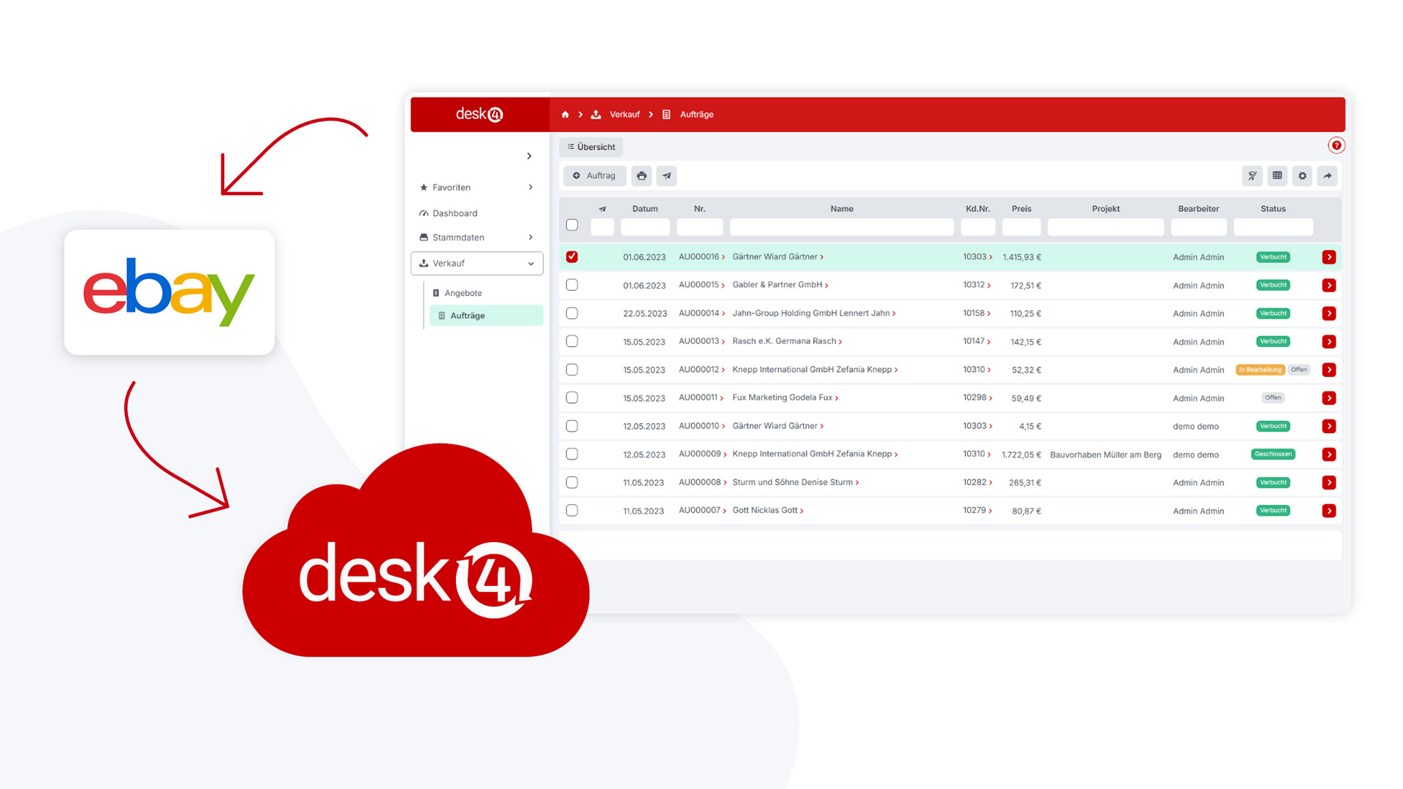The height and width of the screenshot is (789, 1403).
Task: Collapse the Verkauf sidebar menu
Action: click(x=531, y=264)
